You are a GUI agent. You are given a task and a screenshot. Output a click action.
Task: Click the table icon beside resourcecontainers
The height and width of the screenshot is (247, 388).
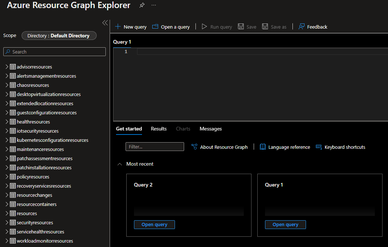coord(13,204)
